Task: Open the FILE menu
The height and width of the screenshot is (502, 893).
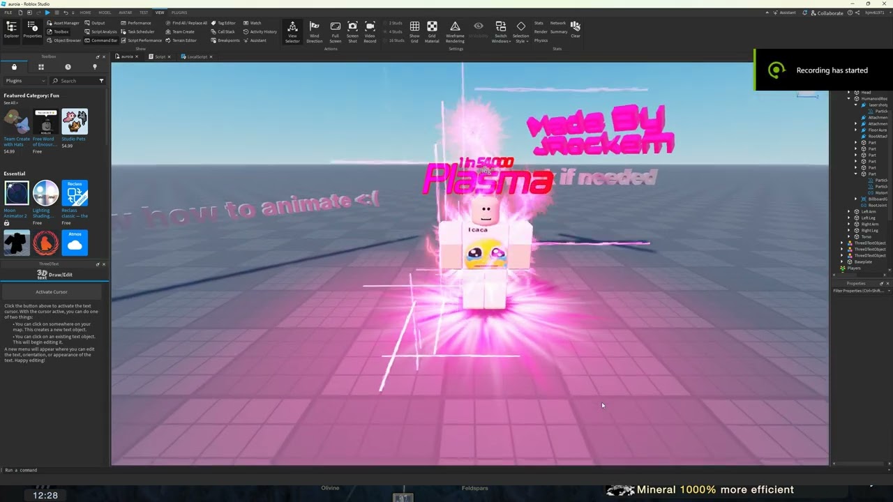Action: [8, 13]
